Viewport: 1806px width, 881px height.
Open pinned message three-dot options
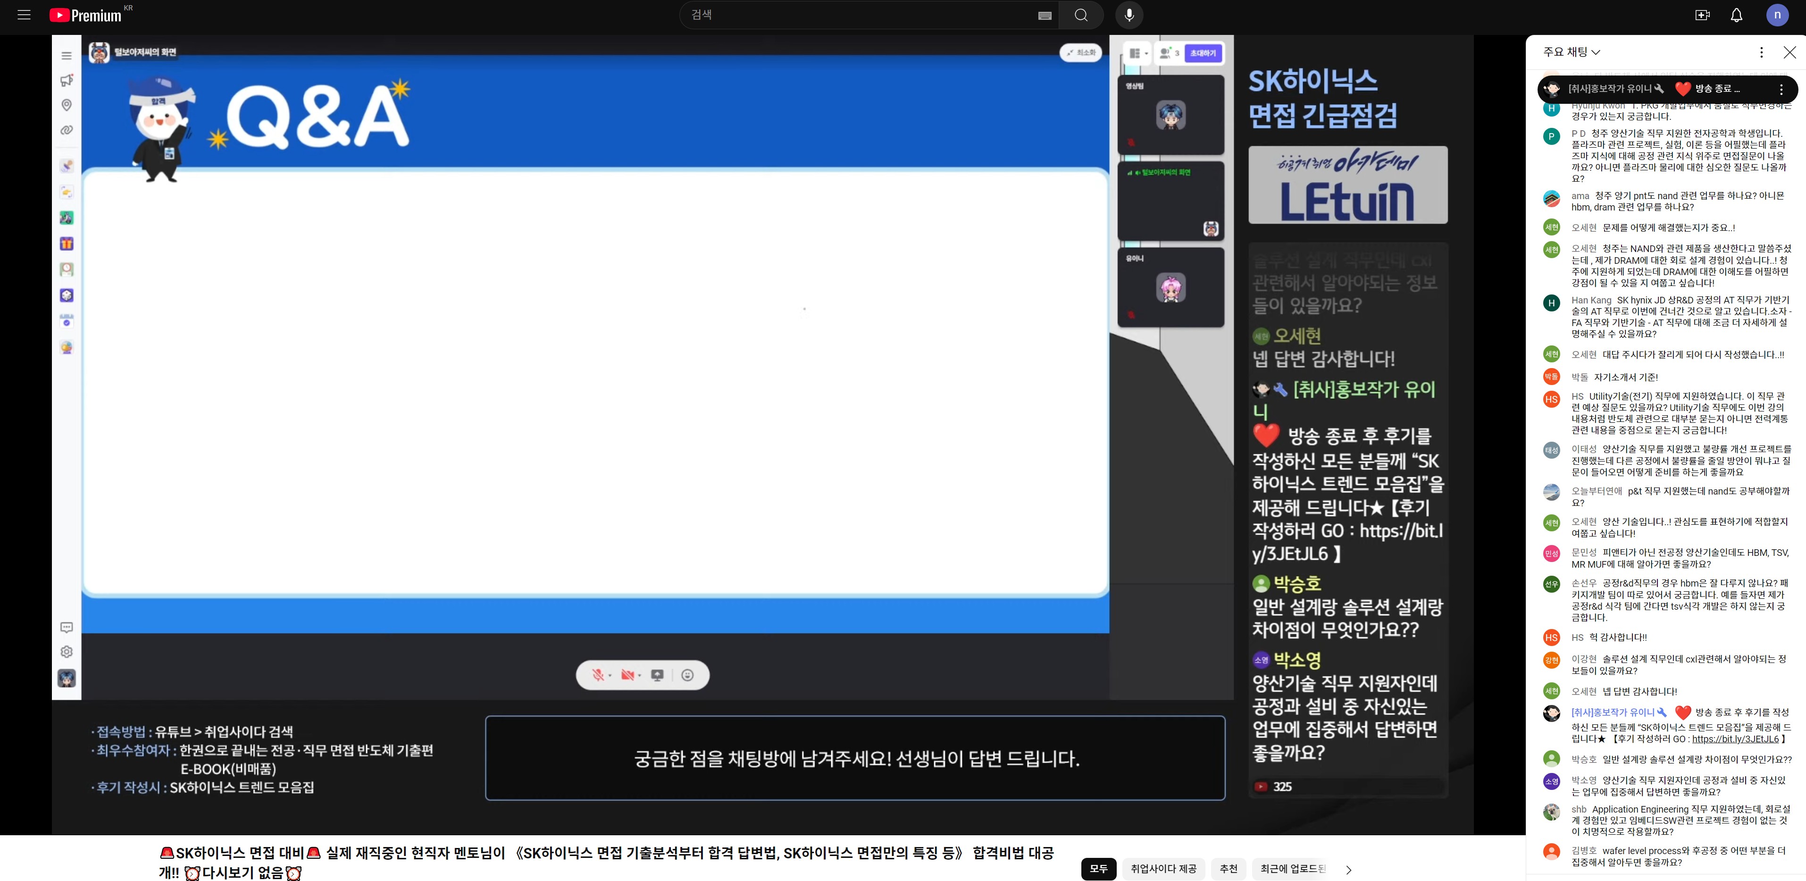click(1781, 89)
